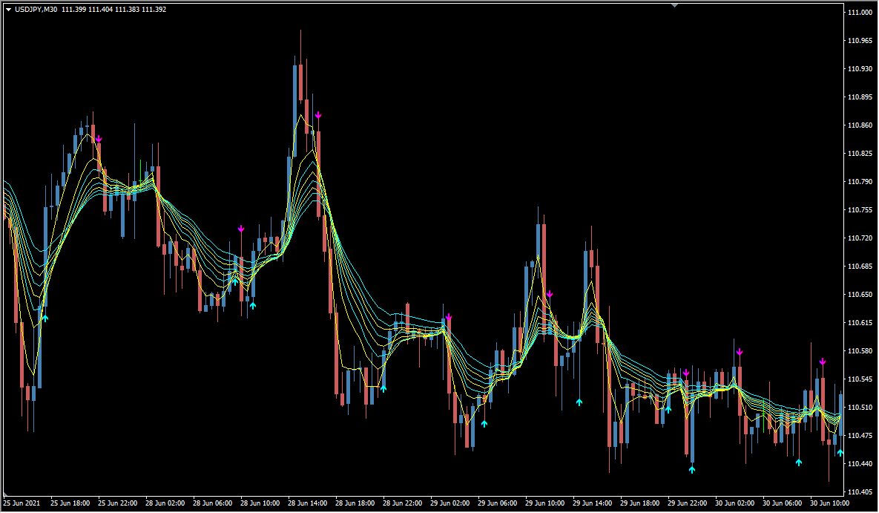The height and width of the screenshot is (513, 879).
Task: Click the 29 Jun 18:00 time label
Action: tap(639, 503)
